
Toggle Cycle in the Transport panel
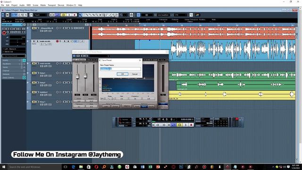[174, 125]
